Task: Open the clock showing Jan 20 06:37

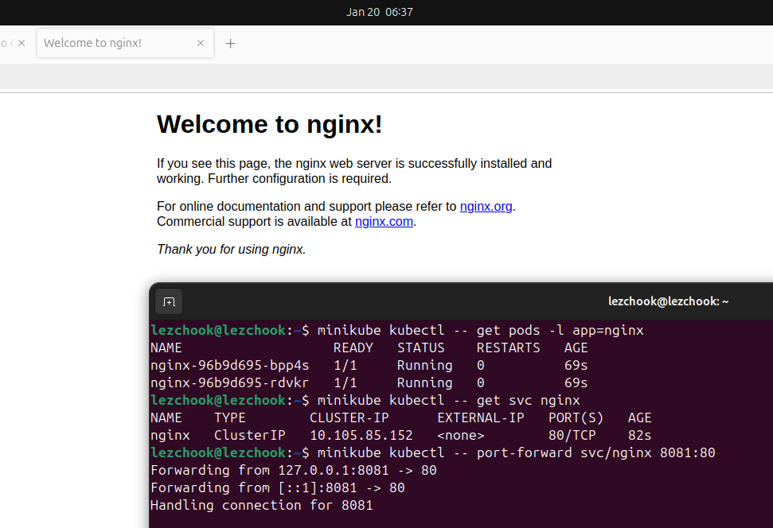Action: click(x=380, y=12)
